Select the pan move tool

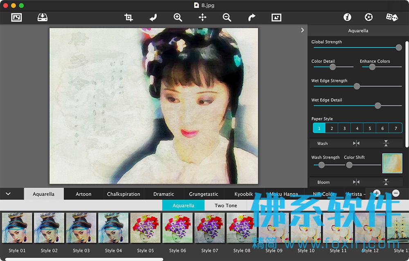coord(202,18)
